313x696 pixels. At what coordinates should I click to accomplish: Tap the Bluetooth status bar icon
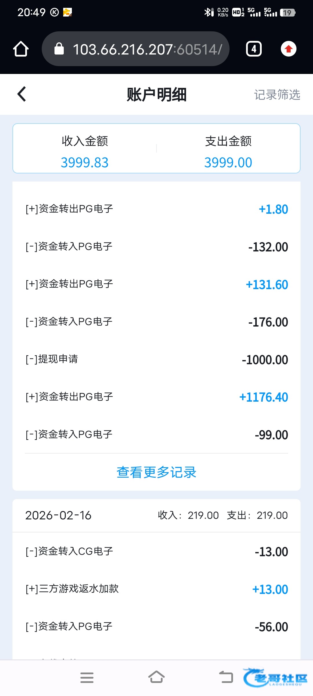[x=208, y=12]
